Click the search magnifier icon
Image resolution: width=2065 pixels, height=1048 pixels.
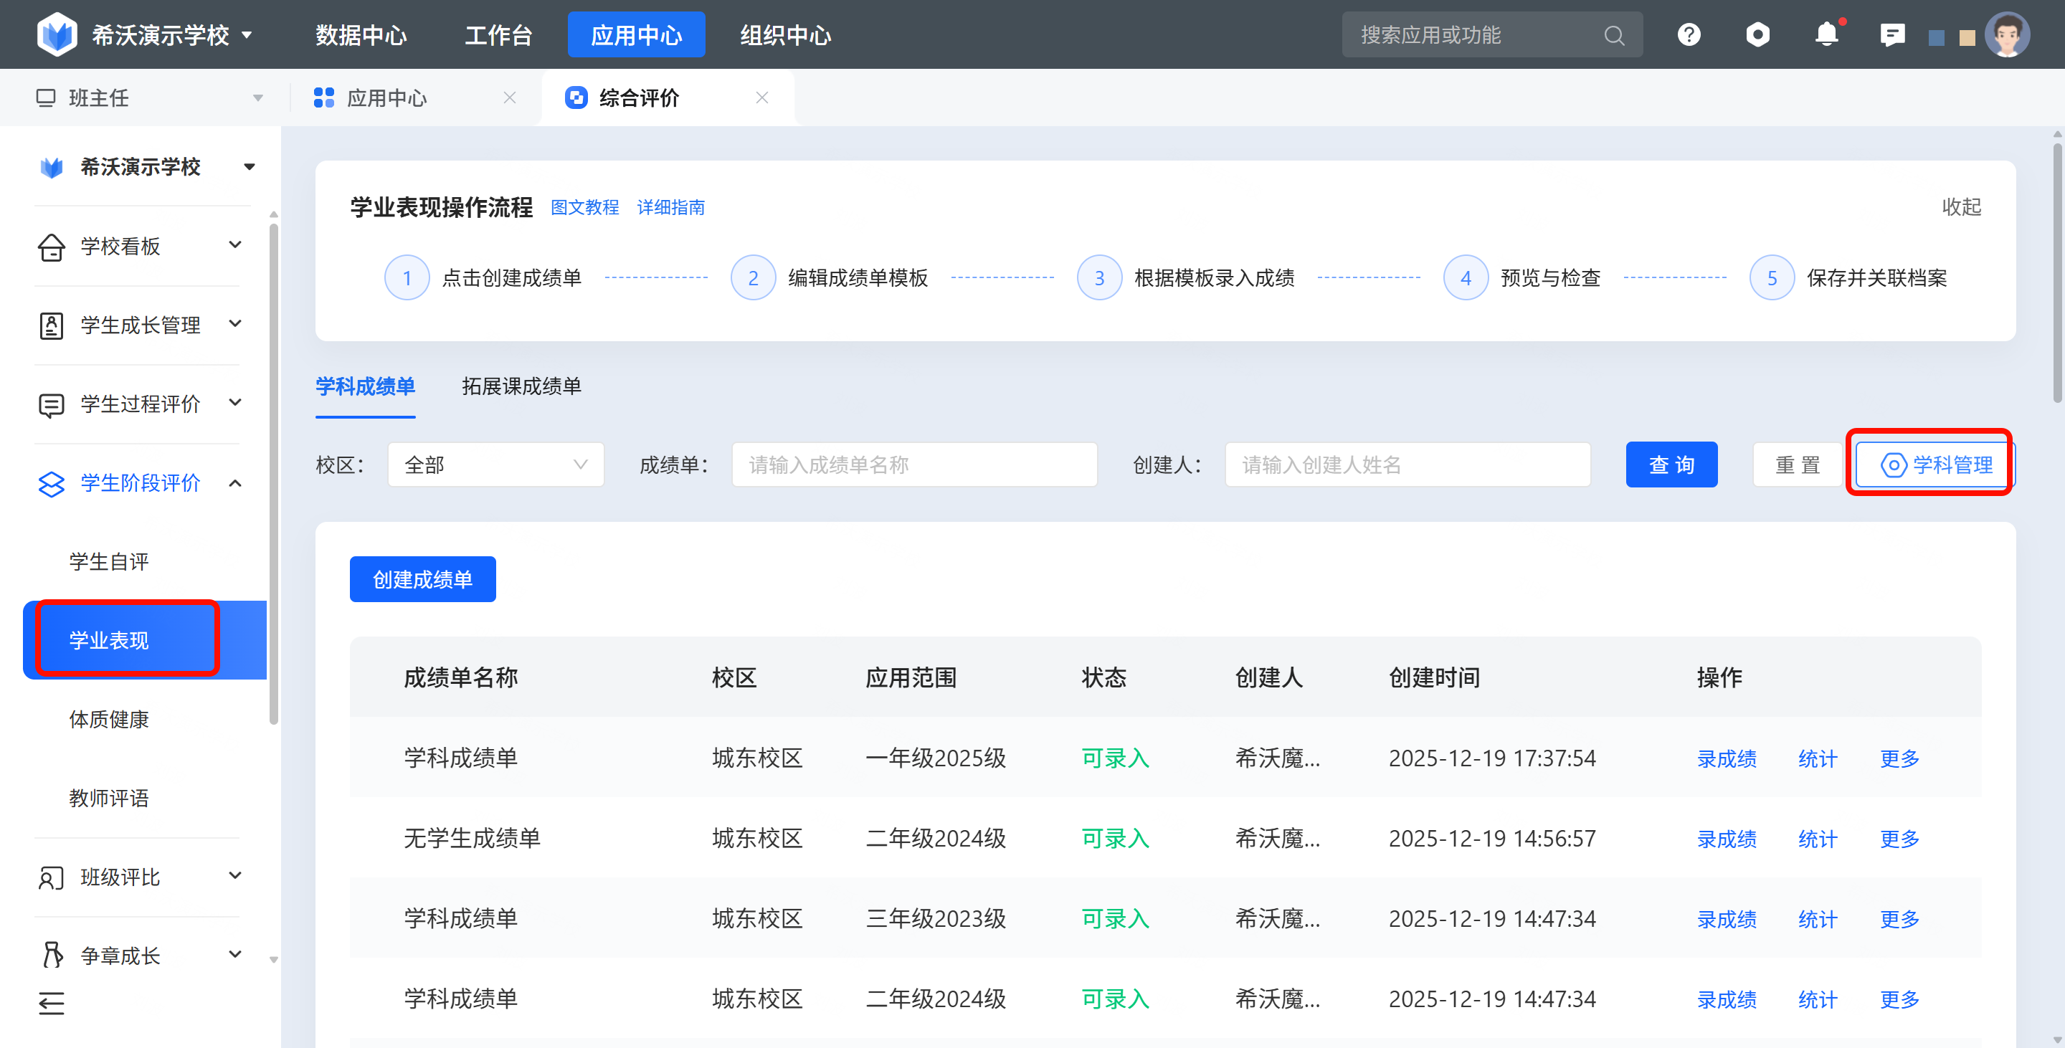pos(1614,35)
